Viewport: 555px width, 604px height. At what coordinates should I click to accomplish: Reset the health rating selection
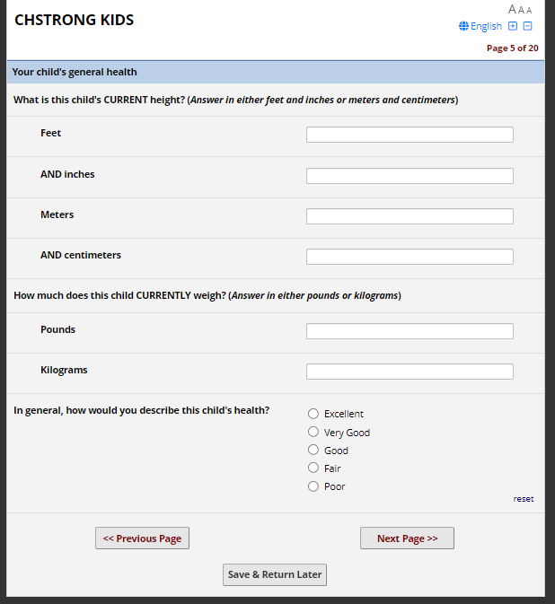[x=524, y=499]
